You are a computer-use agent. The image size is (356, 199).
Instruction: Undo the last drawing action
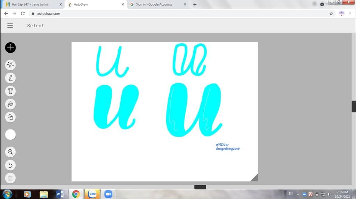[10, 165]
